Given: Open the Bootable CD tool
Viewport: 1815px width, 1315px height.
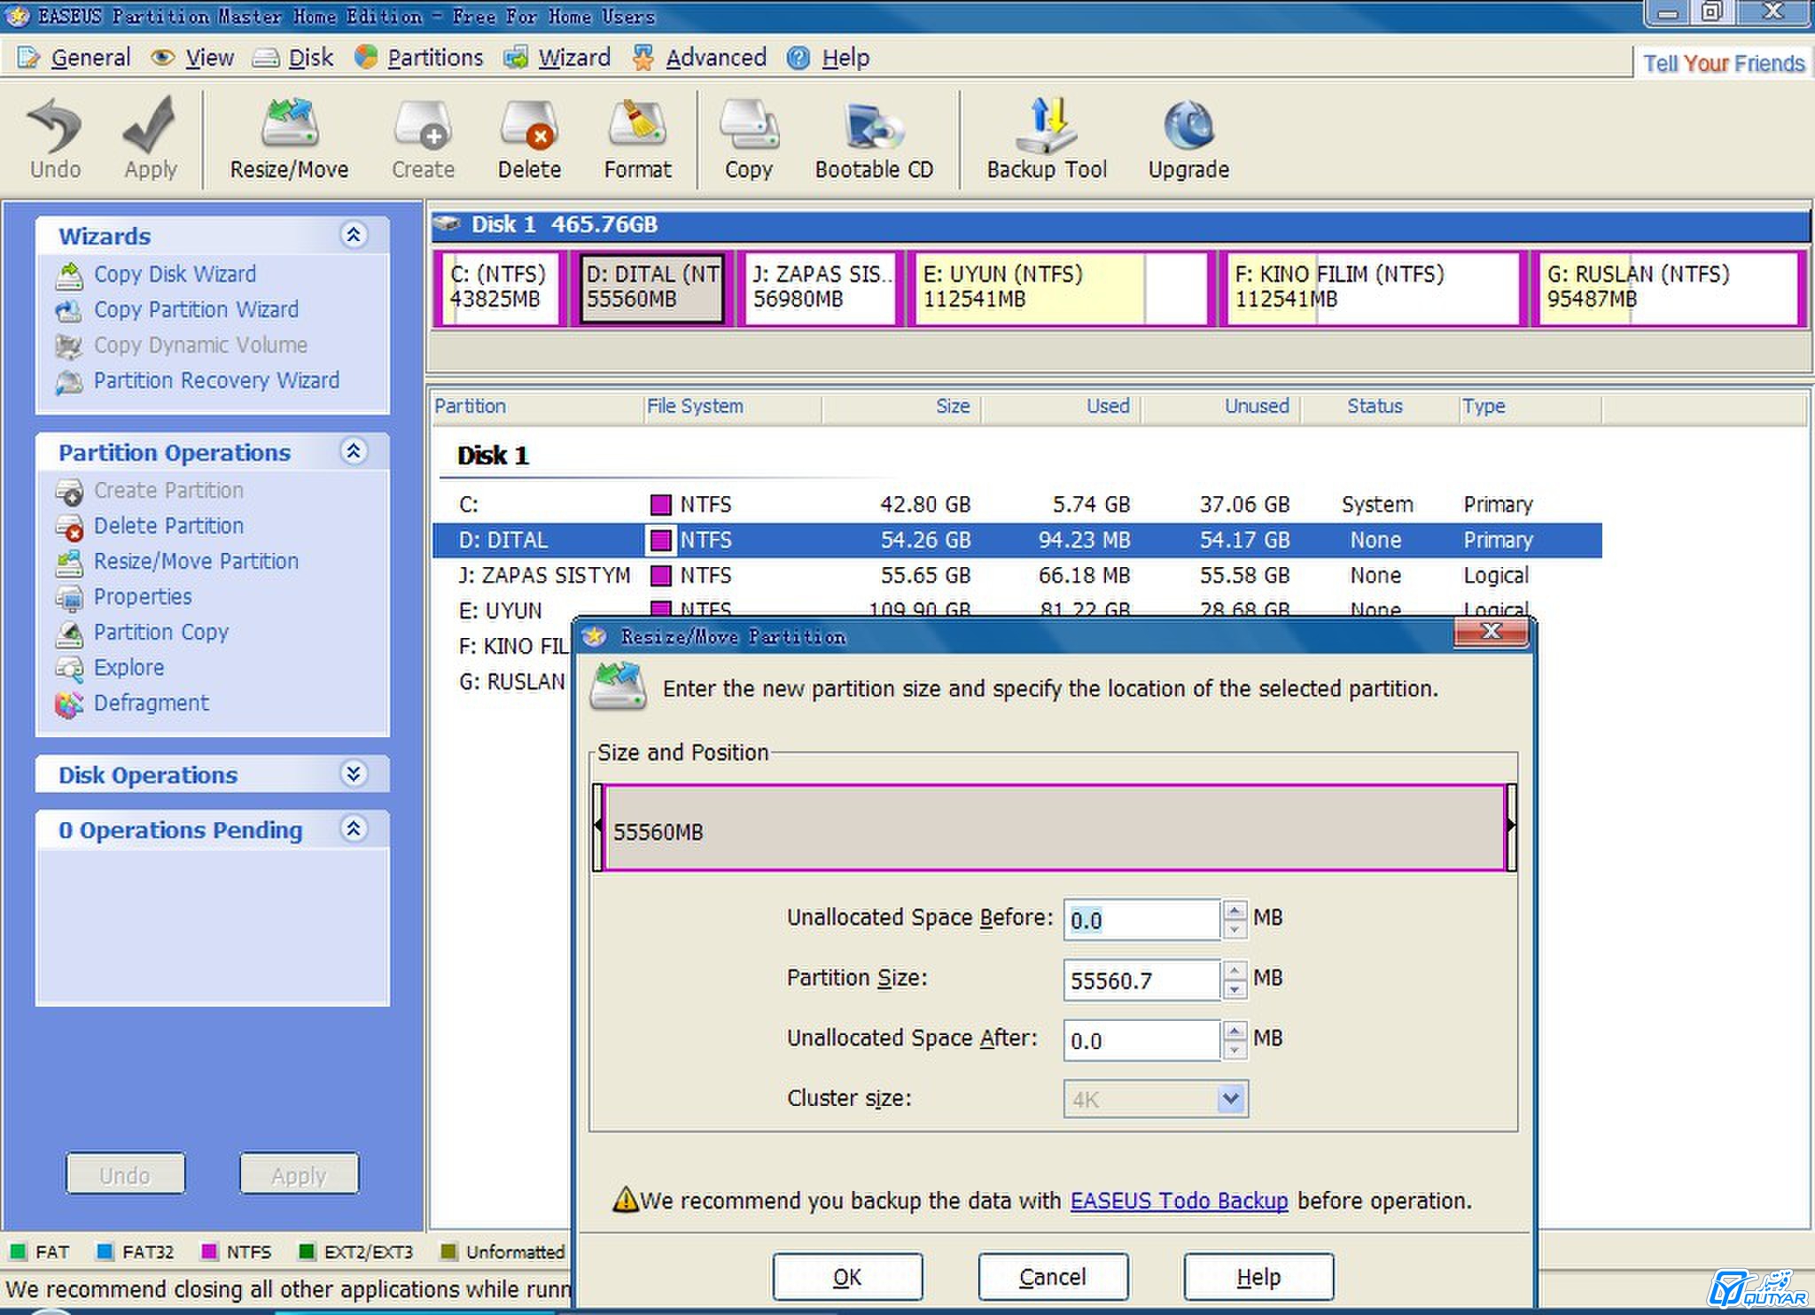Looking at the screenshot, I should [874, 138].
